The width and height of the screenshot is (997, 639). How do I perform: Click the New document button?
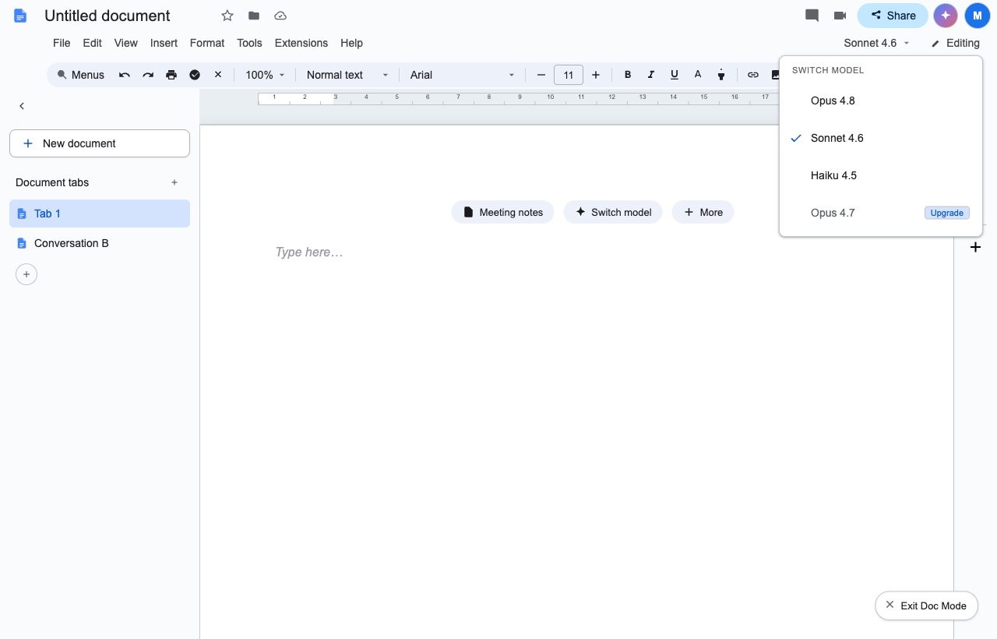click(x=100, y=143)
